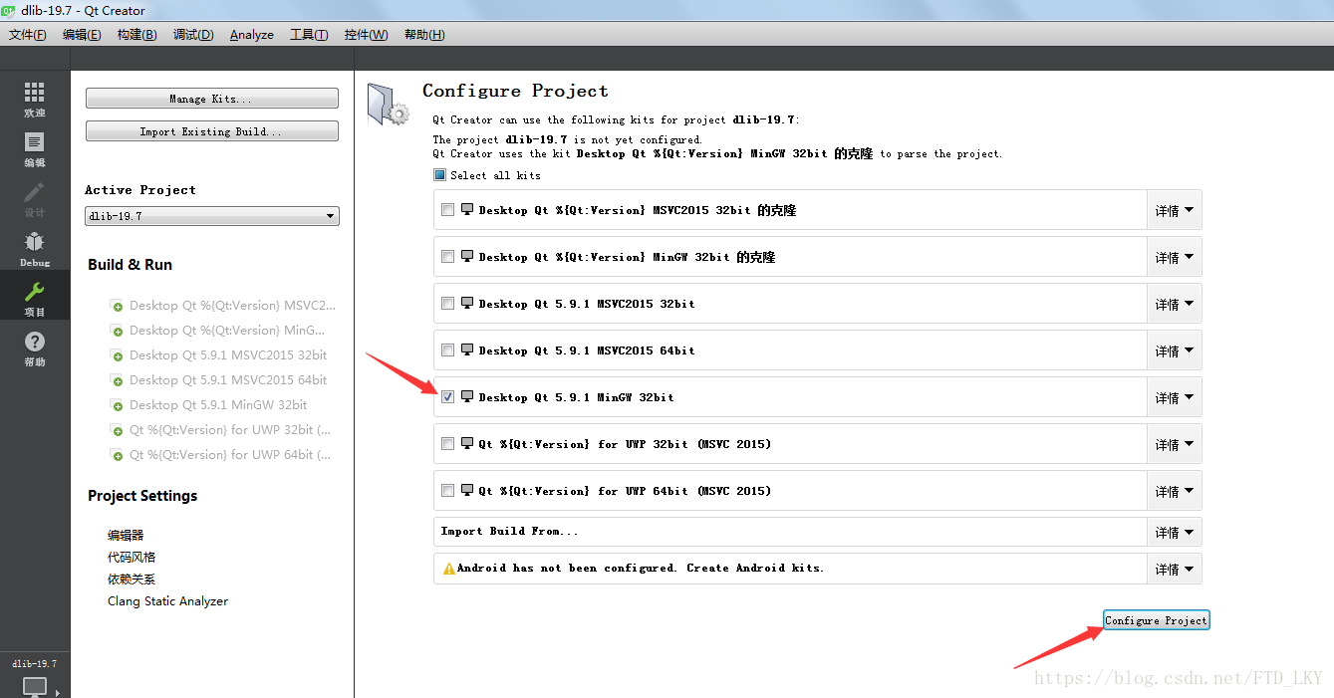Click the Manage Kits... button
This screenshot has height=698, width=1334.
pos(212,99)
